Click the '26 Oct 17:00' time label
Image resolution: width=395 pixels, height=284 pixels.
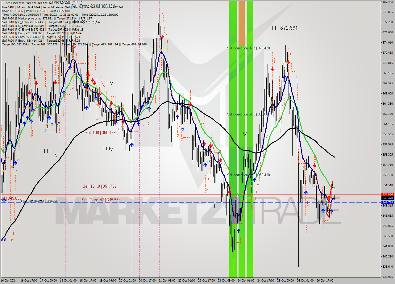coord(325,281)
